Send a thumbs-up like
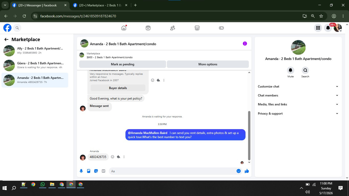The height and width of the screenshot is (196, 349). [x=247, y=171]
